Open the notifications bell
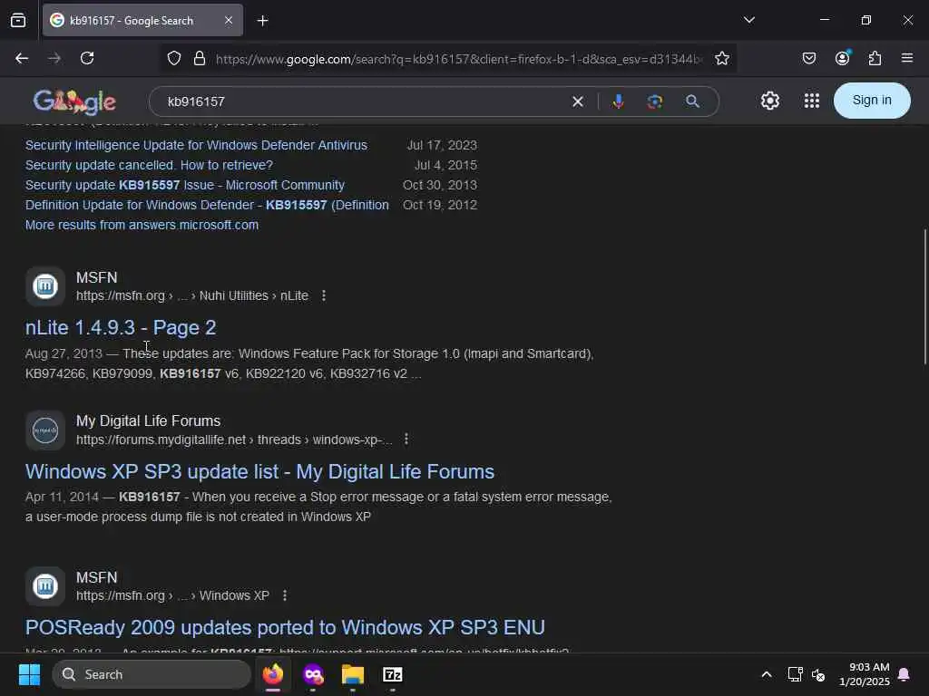Image resolution: width=929 pixels, height=696 pixels. (x=905, y=674)
